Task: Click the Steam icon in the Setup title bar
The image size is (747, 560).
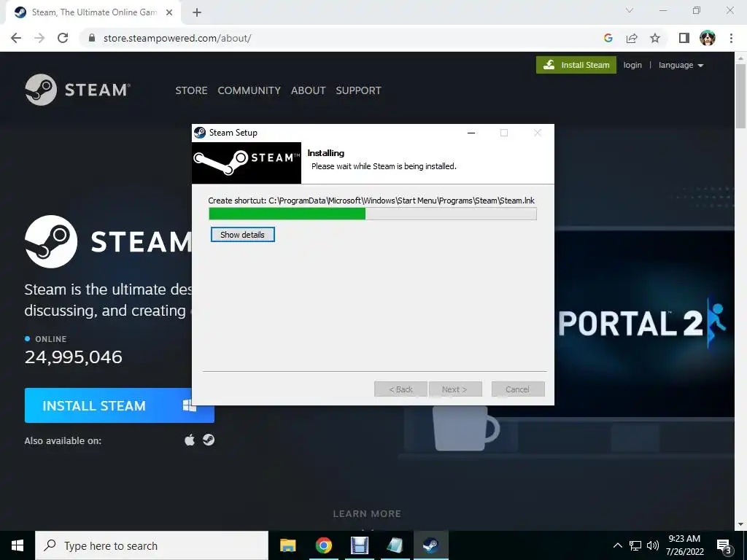Action: 200,133
